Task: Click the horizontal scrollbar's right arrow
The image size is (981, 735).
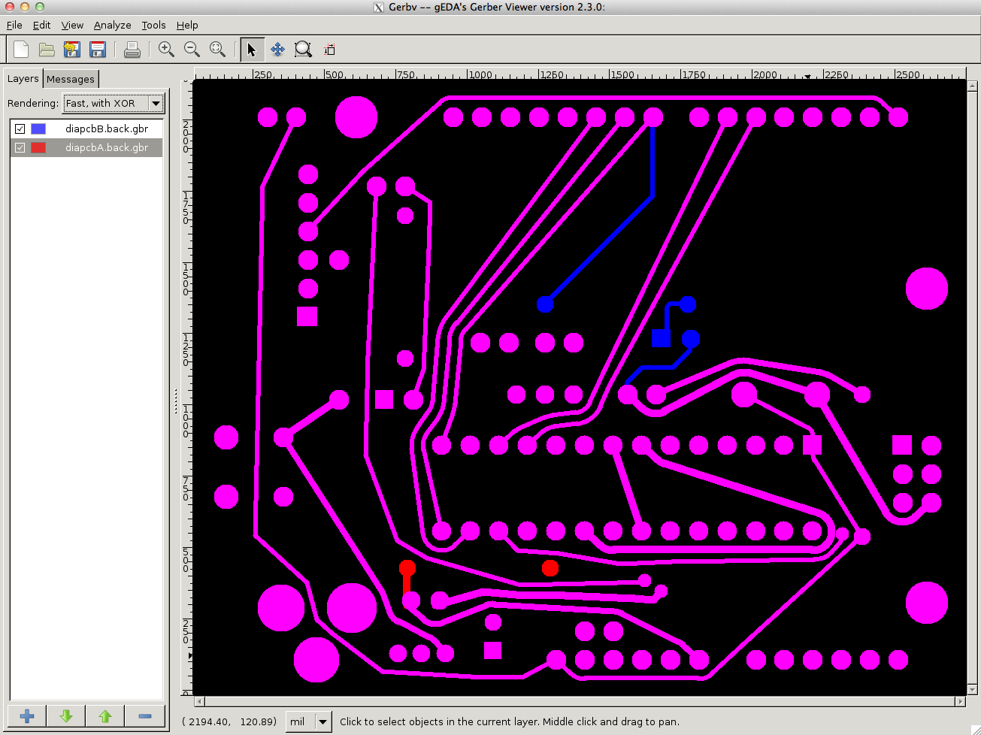Action: [x=960, y=701]
